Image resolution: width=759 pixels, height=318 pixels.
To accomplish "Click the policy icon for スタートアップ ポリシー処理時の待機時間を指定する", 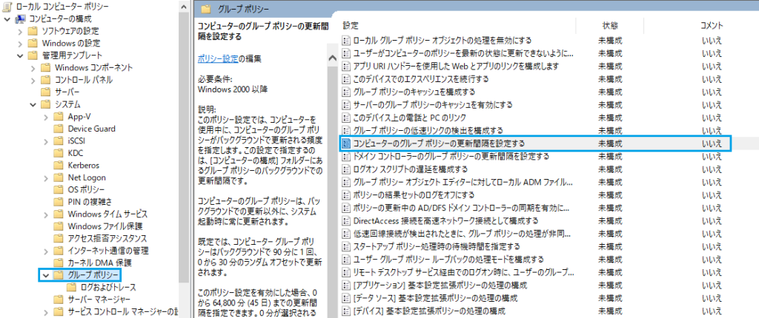I will pos(345,246).
